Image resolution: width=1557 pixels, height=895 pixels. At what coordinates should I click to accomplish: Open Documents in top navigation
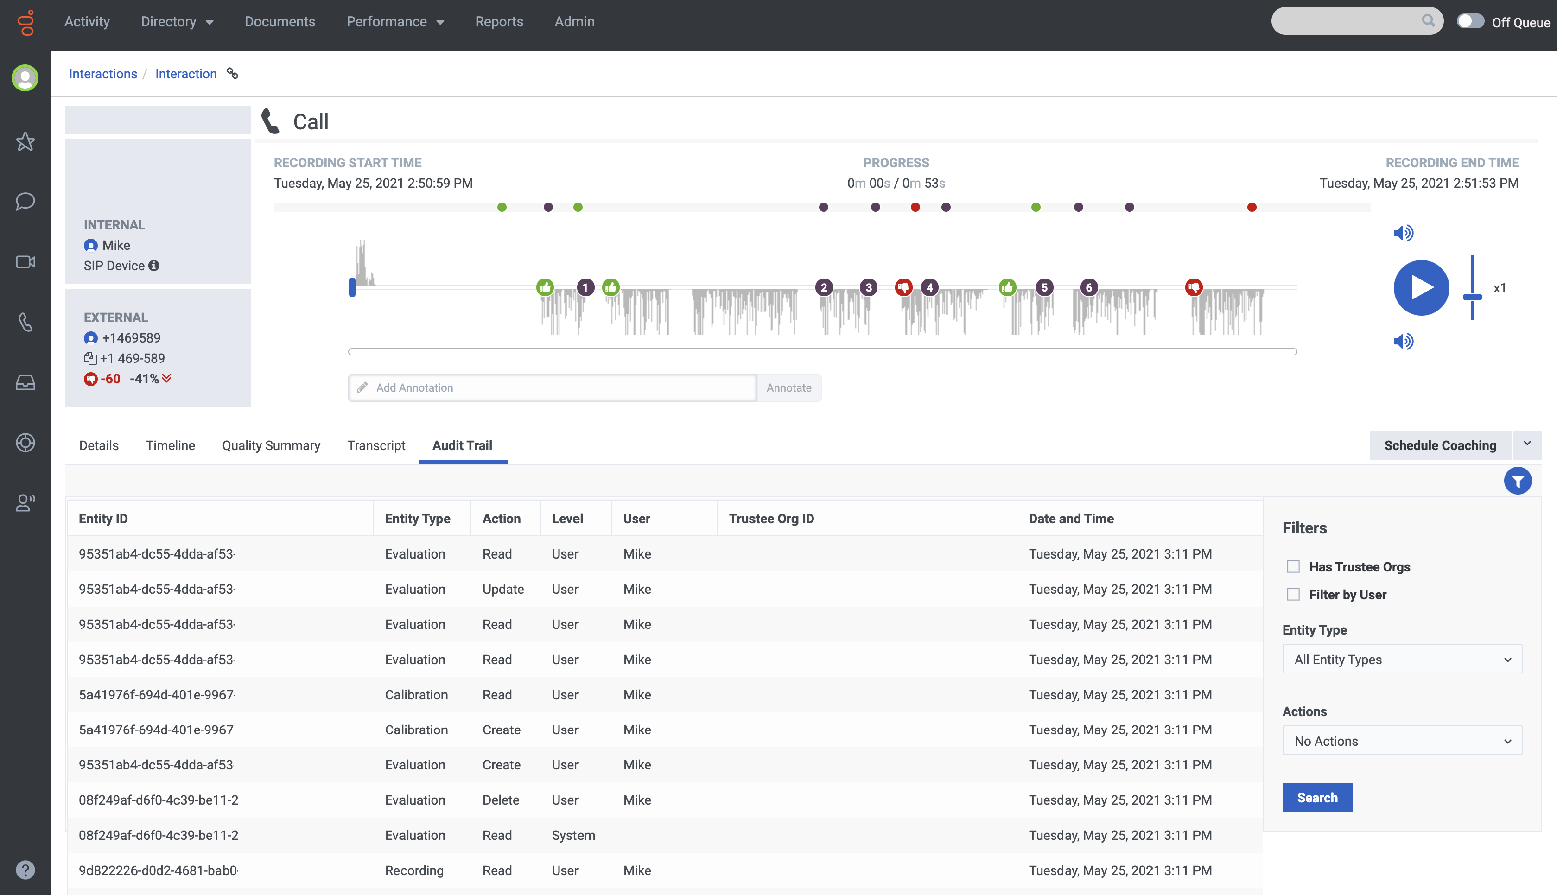point(280,21)
